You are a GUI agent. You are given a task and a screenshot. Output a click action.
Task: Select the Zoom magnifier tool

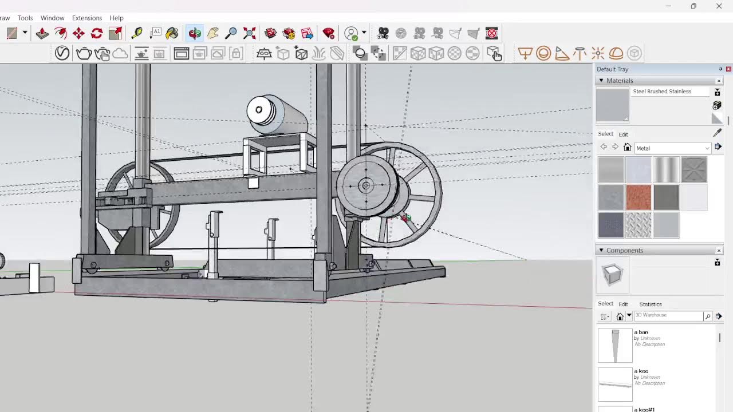click(x=231, y=33)
